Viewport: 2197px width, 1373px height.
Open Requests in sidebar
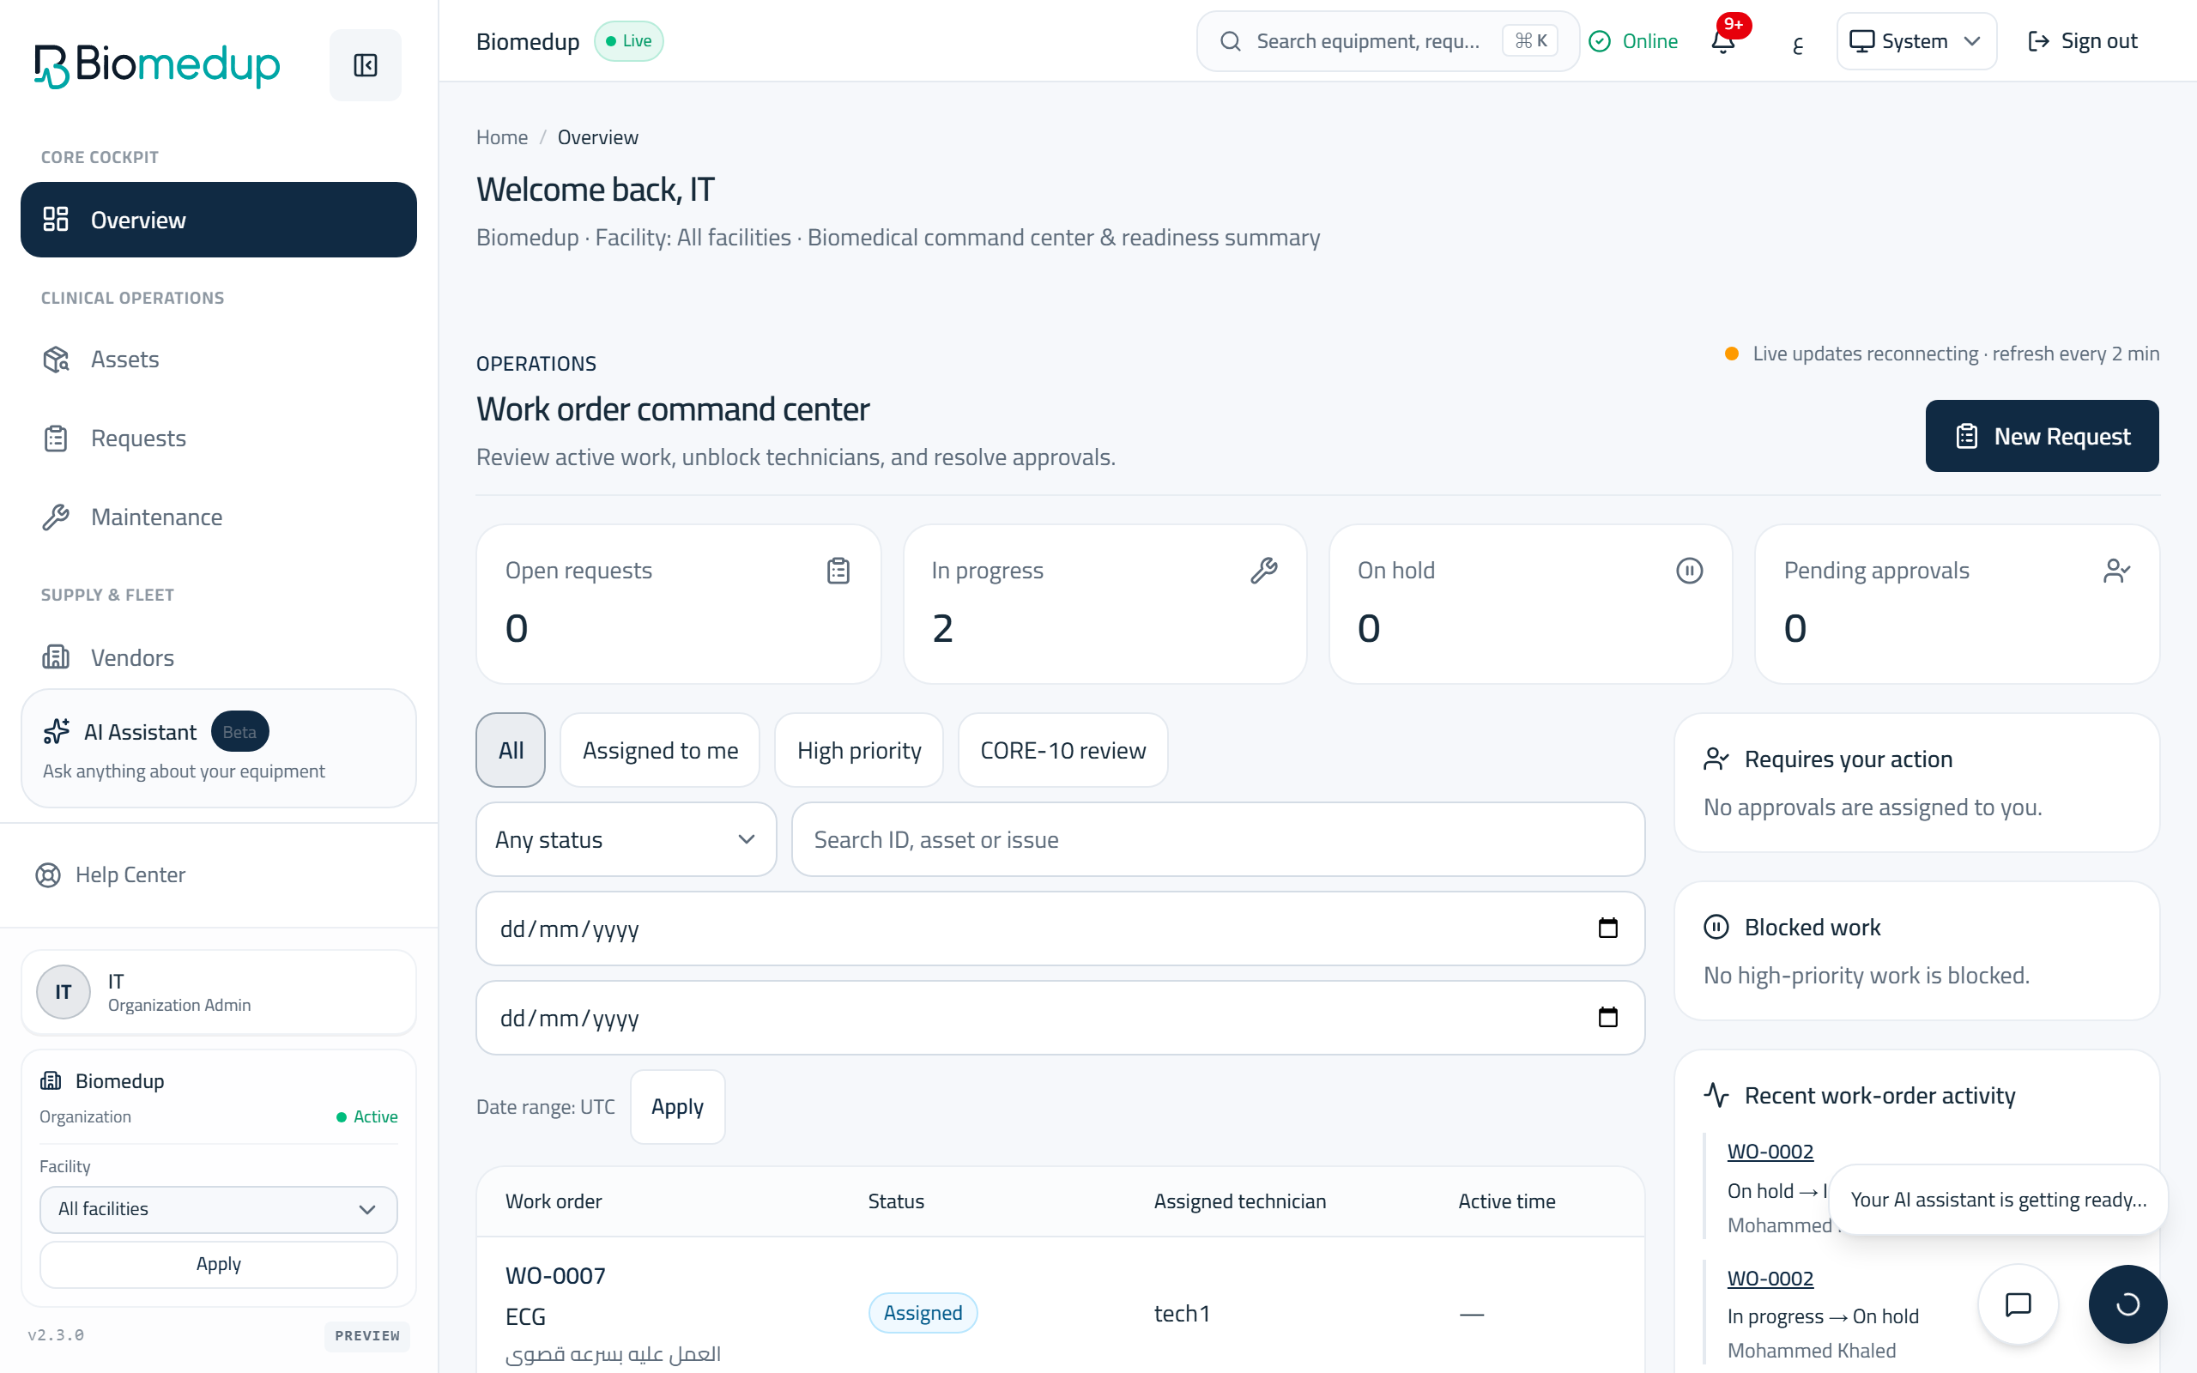(x=219, y=439)
